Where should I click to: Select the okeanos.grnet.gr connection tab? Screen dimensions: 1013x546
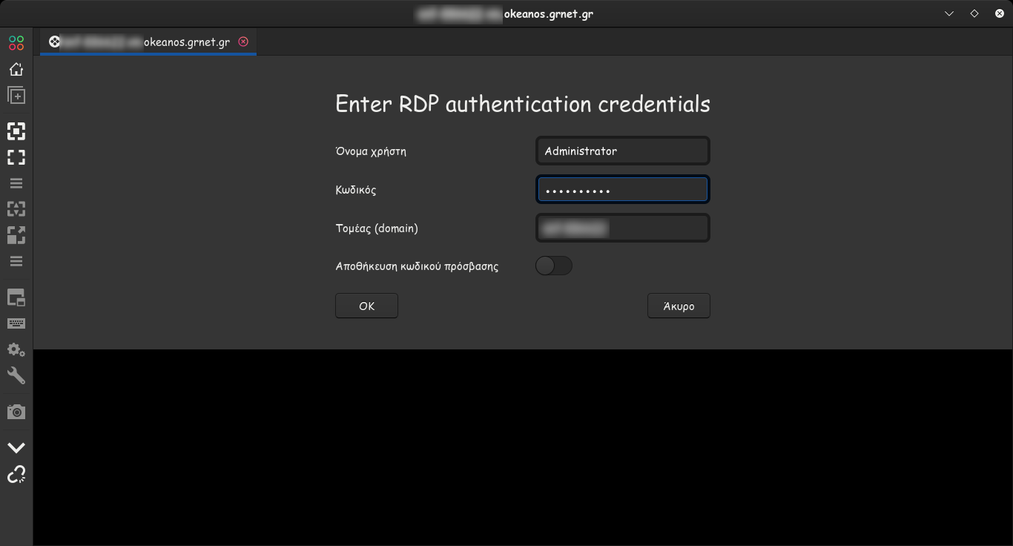[x=148, y=42]
